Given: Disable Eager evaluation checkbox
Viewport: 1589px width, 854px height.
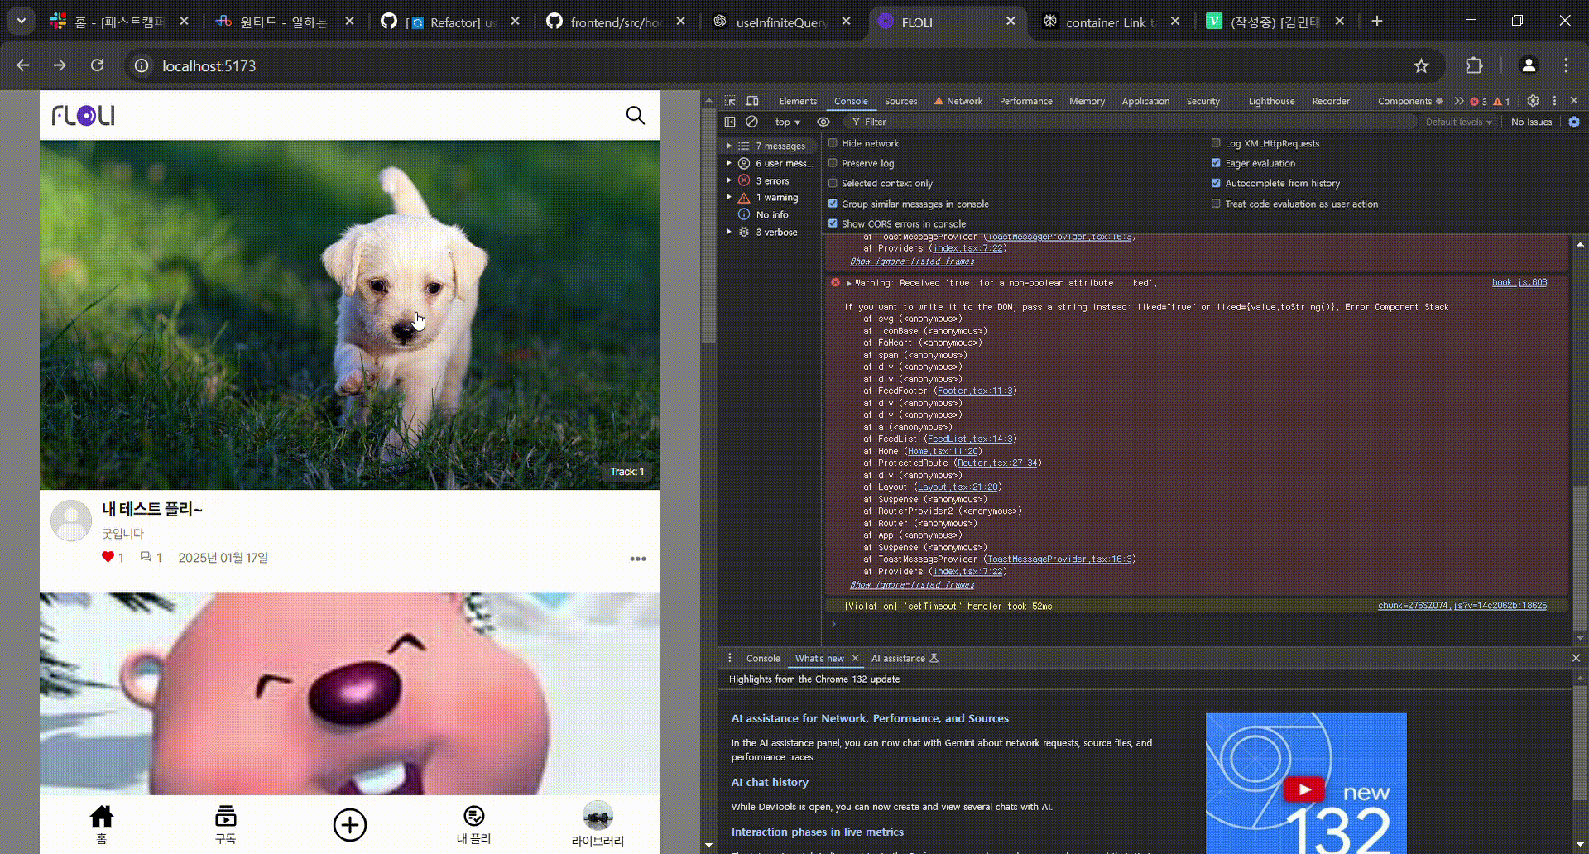Looking at the screenshot, I should point(1216,163).
